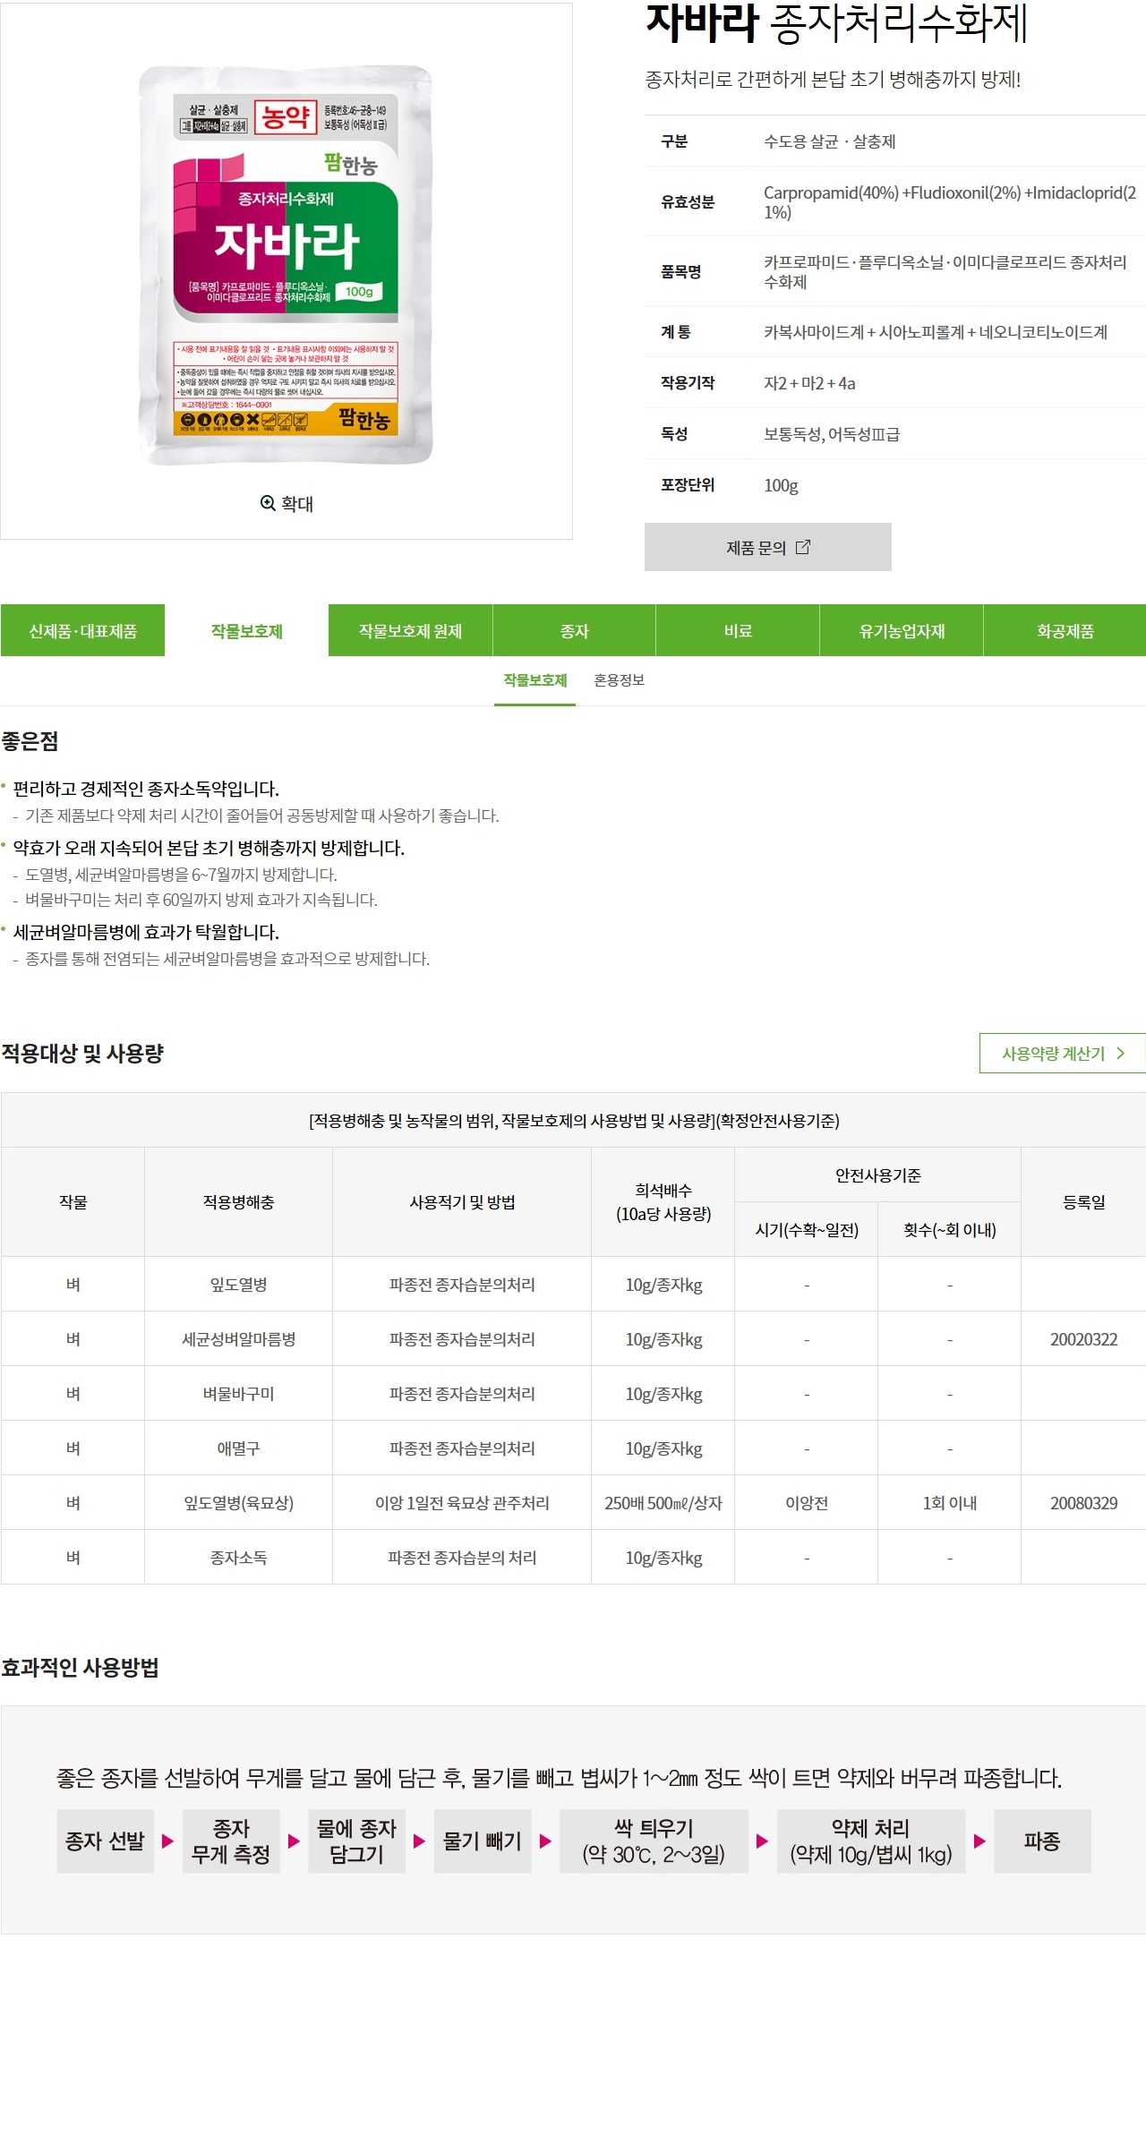This screenshot has width=1146, height=2144.
Task: Switch to the 혼용정보 sub-tab
Action: click(x=619, y=681)
